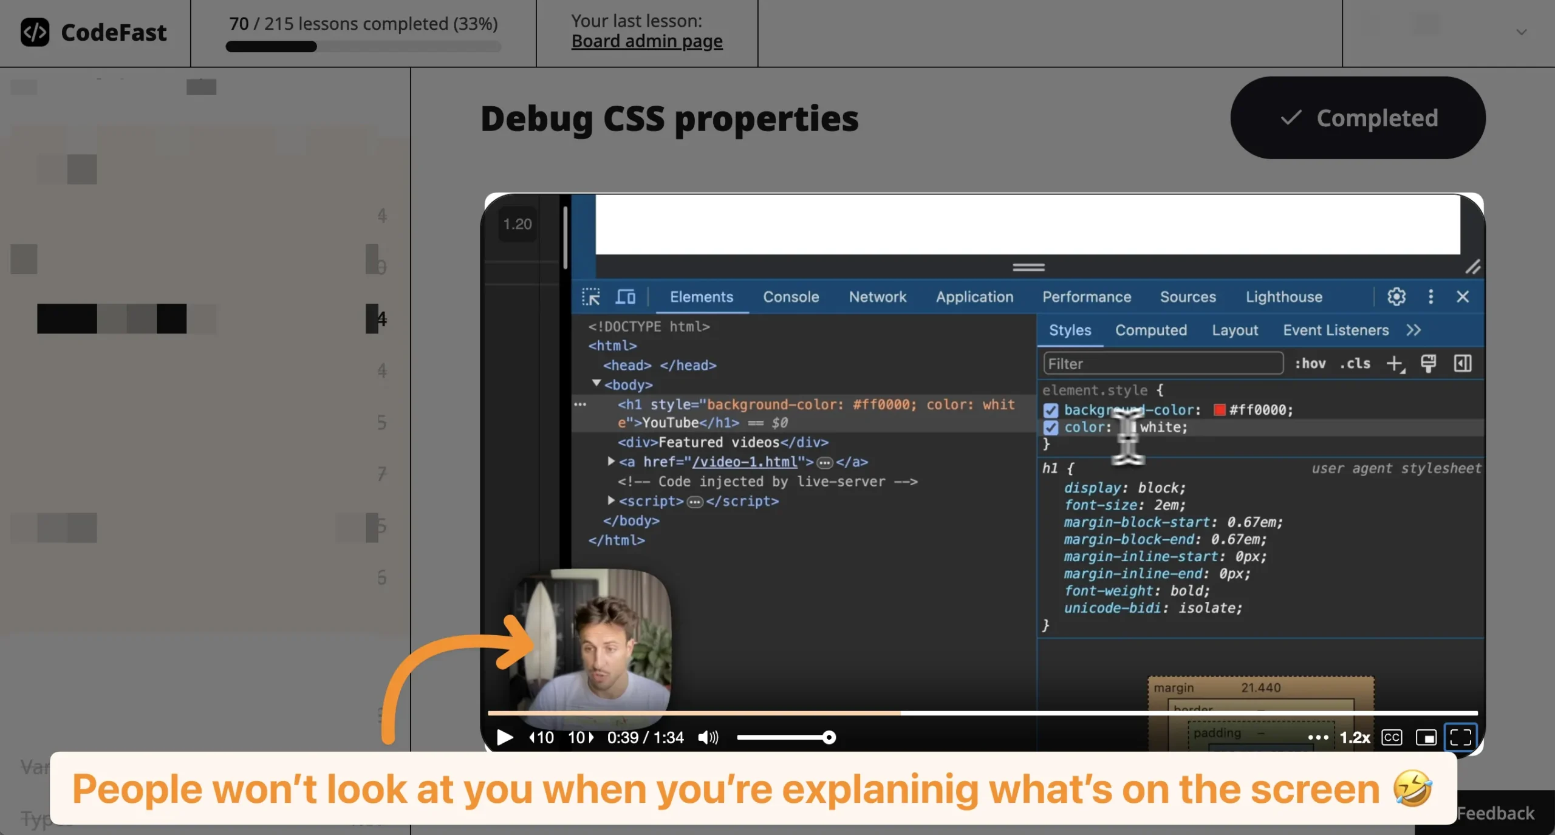Open the Board admin page link
Viewport: 1555px width, 835px height.
(x=647, y=41)
